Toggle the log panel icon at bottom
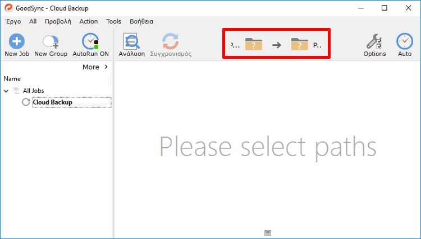Screen dimensions: 421x239 click(268, 233)
